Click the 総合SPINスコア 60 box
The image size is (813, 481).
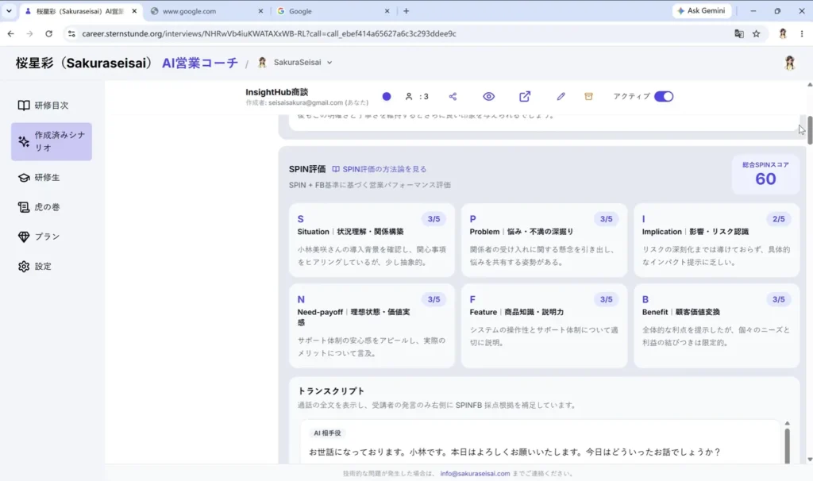[x=765, y=175]
